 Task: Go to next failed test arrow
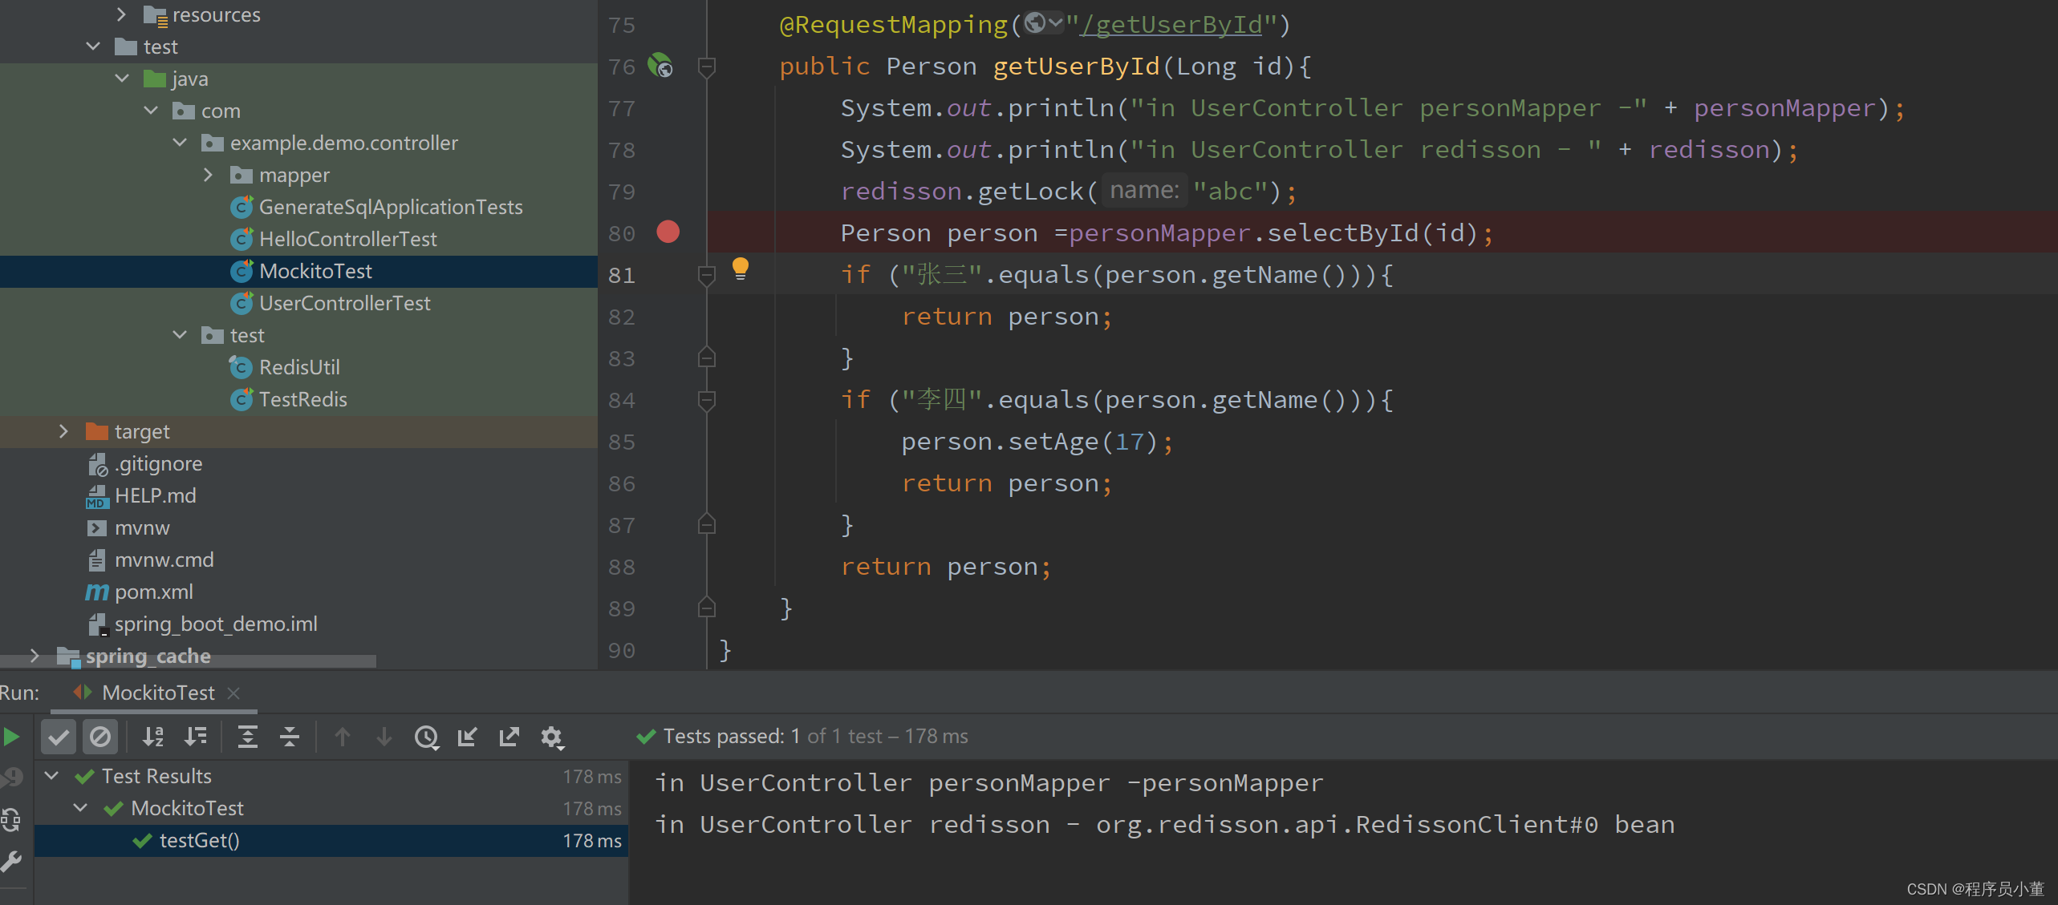coord(384,737)
